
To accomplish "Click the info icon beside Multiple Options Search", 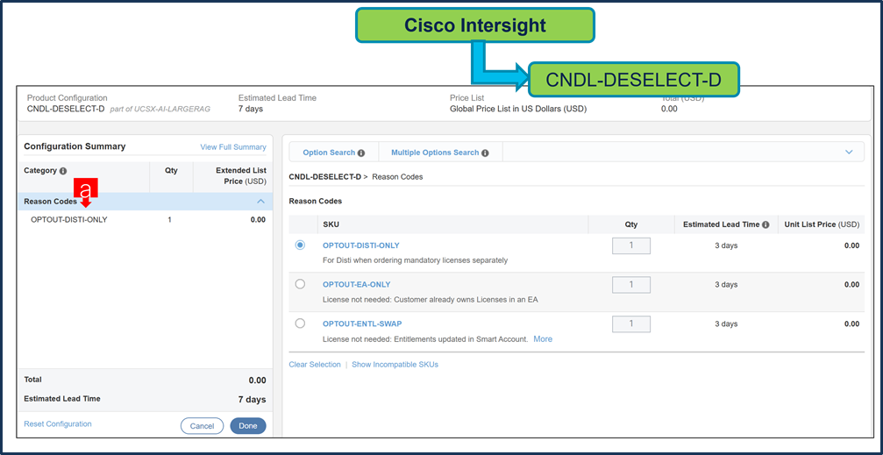I will pos(485,153).
